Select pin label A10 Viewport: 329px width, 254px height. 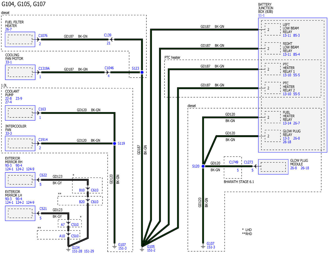click(x=62, y=236)
